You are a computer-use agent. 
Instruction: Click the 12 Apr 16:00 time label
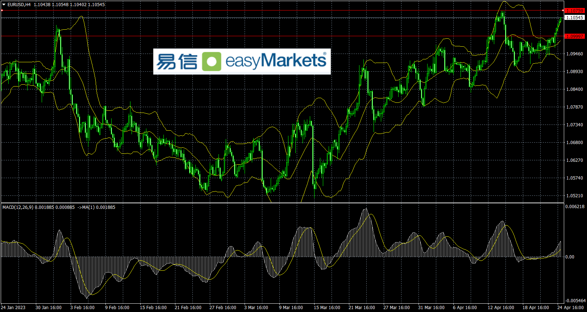501,308
